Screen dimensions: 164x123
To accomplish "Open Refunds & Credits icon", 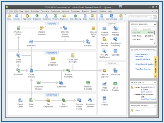I will click(x=88, y=83).
